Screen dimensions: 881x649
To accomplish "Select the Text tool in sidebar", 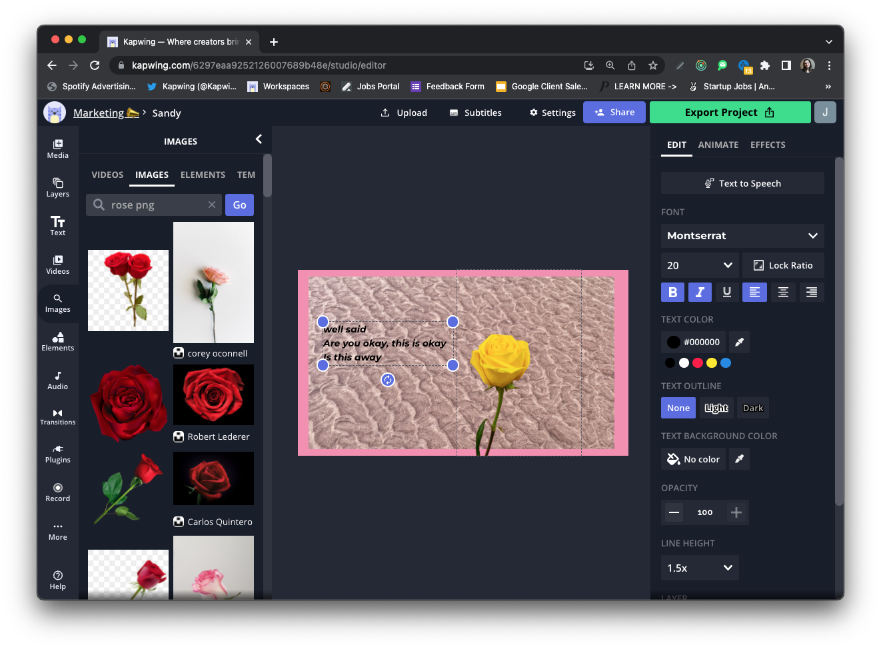I will tap(58, 225).
